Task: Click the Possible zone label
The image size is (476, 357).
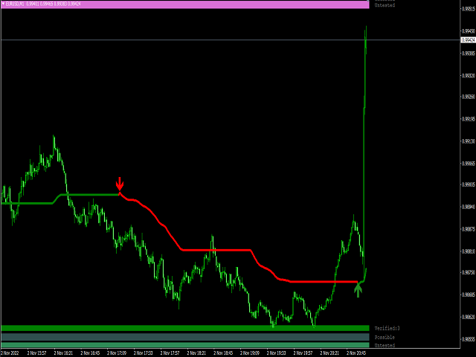Action: pyautogui.click(x=385, y=337)
